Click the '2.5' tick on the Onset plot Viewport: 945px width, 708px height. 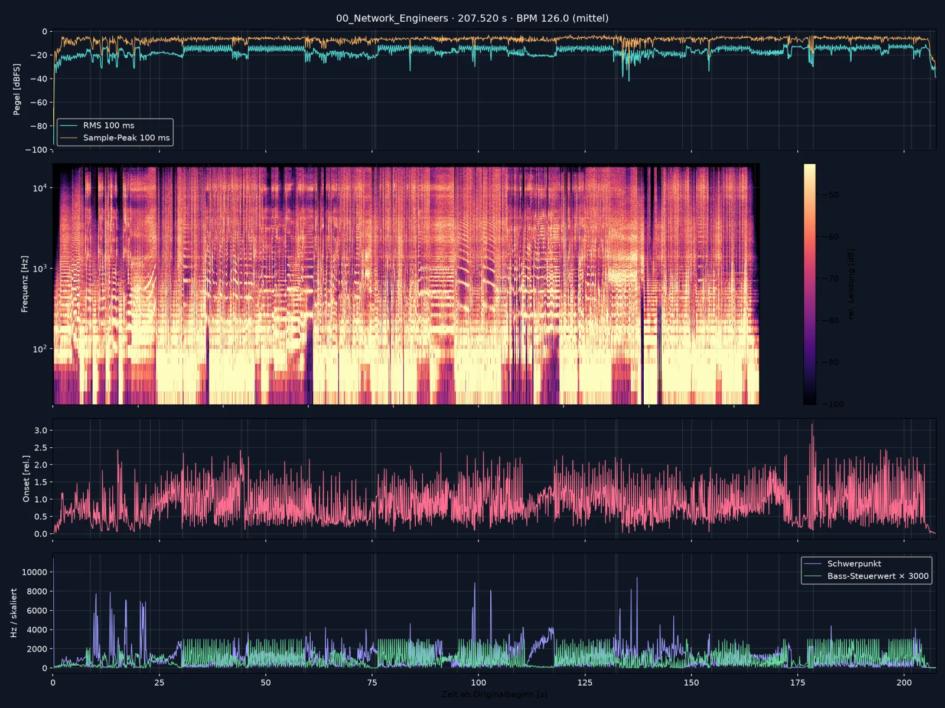pos(41,448)
